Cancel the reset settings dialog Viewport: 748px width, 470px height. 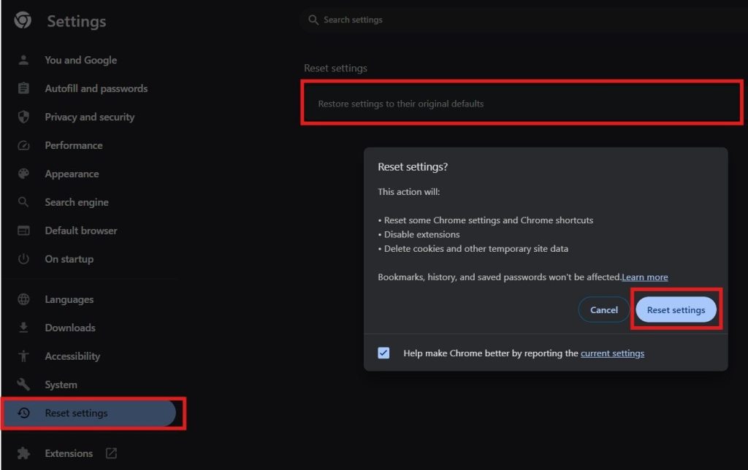pos(604,310)
